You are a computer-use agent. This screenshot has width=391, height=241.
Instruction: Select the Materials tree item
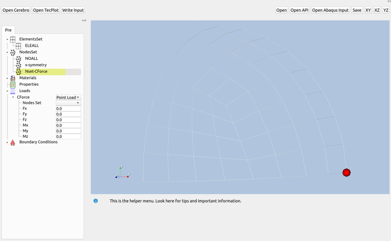click(x=27, y=78)
